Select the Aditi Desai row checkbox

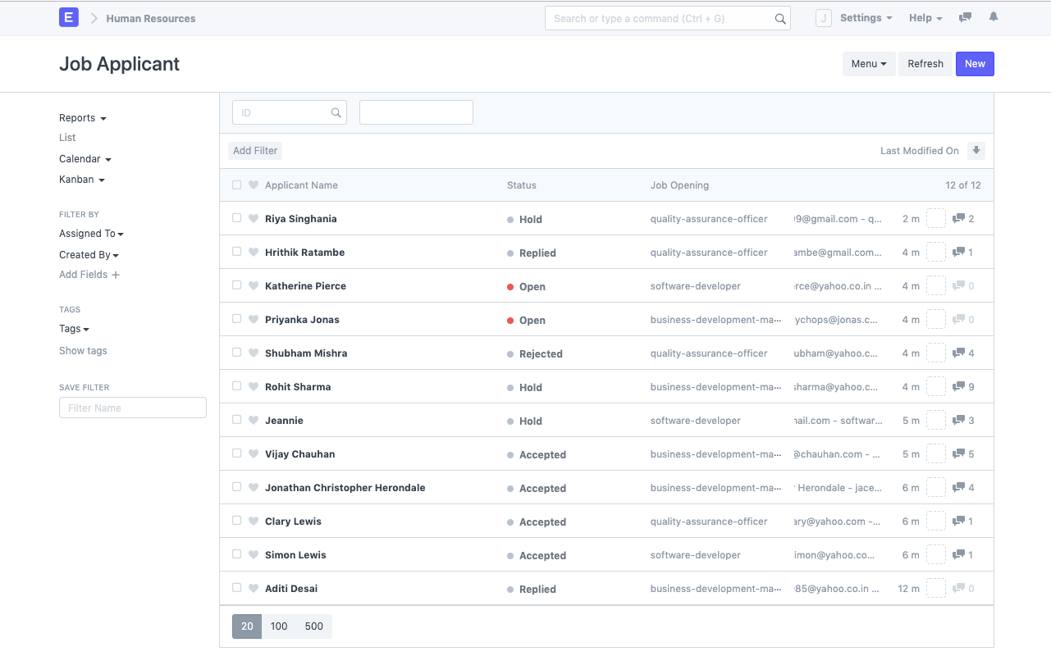tap(237, 588)
